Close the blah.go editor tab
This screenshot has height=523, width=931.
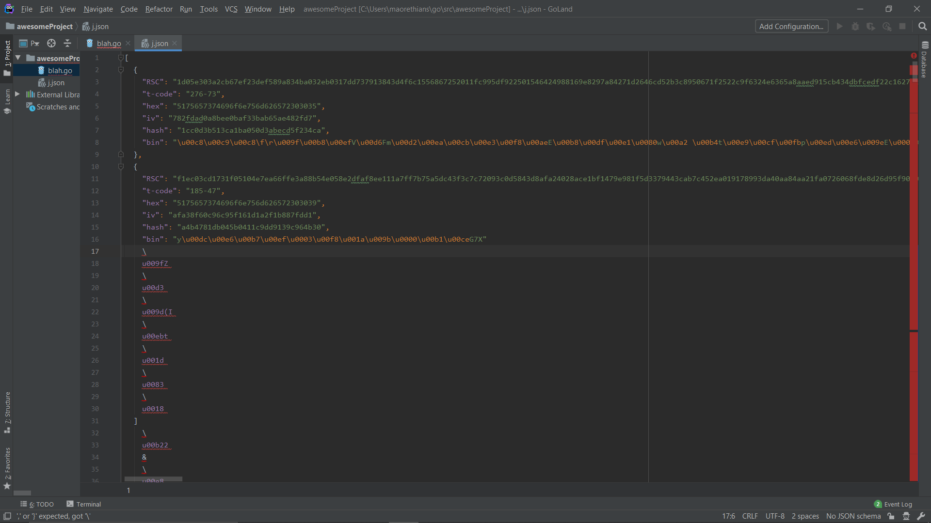click(128, 43)
